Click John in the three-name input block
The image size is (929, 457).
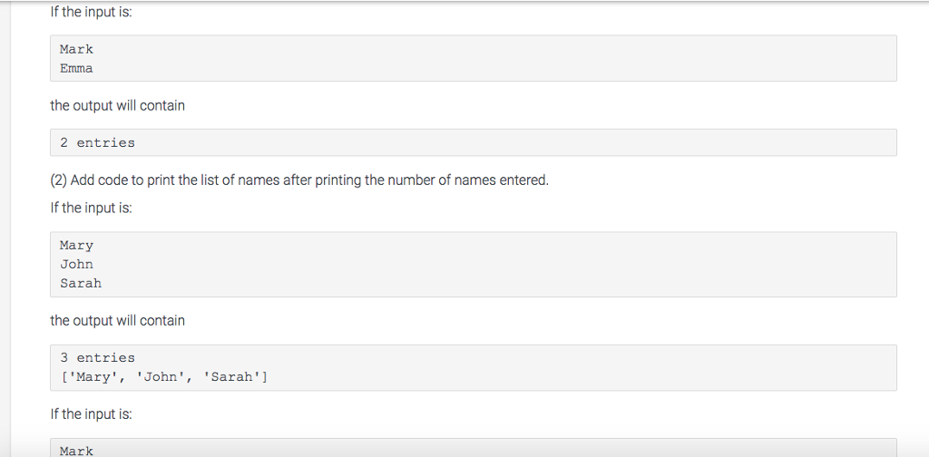tap(76, 264)
